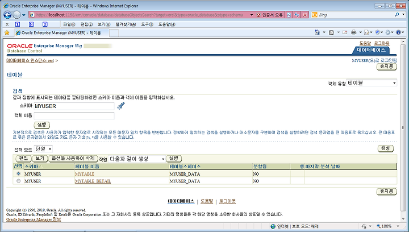The image size is (409, 232).
Task: Open the MYTABLE_DETAIL link
Action: click(x=93, y=181)
